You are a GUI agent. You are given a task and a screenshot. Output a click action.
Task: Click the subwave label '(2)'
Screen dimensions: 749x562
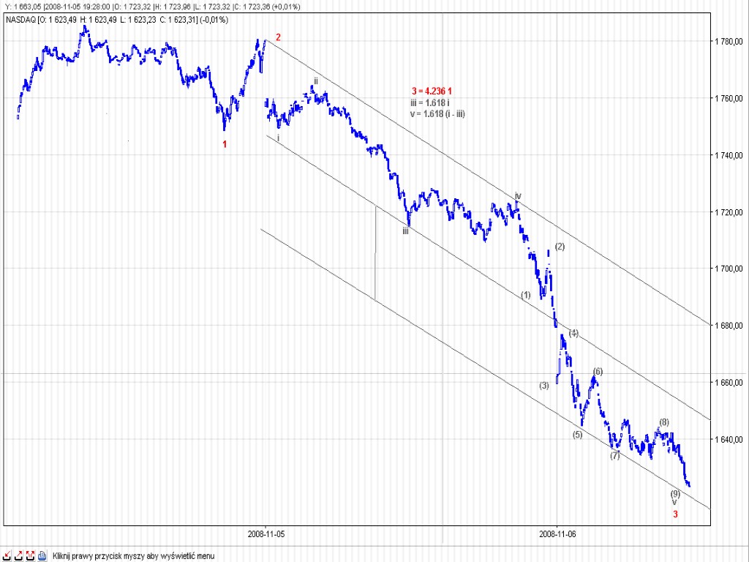point(560,247)
